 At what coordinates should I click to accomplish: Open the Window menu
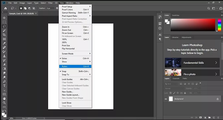(70, 3)
